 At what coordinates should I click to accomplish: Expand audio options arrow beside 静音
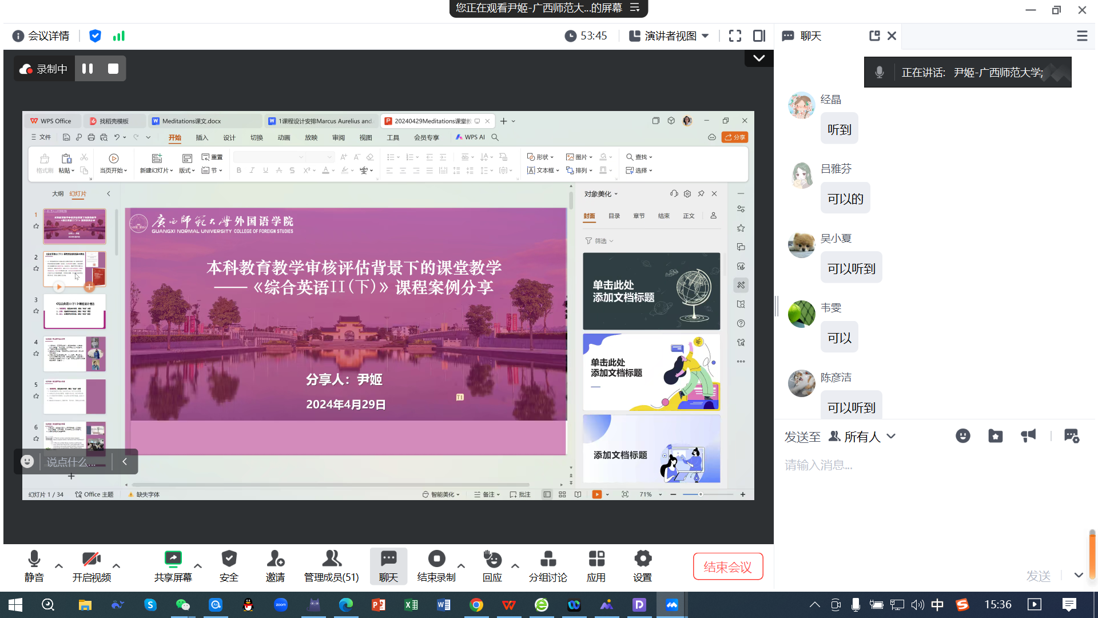pyautogui.click(x=59, y=565)
